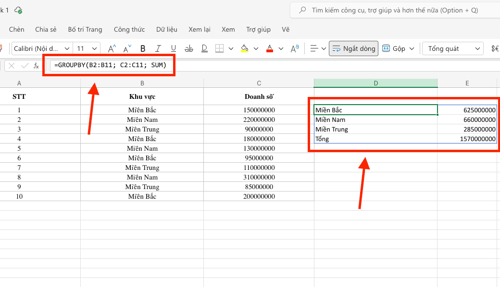The image size is (500, 287).
Task: Toggle the Ngắt dòng wrap text button
Action: (x=354, y=48)
